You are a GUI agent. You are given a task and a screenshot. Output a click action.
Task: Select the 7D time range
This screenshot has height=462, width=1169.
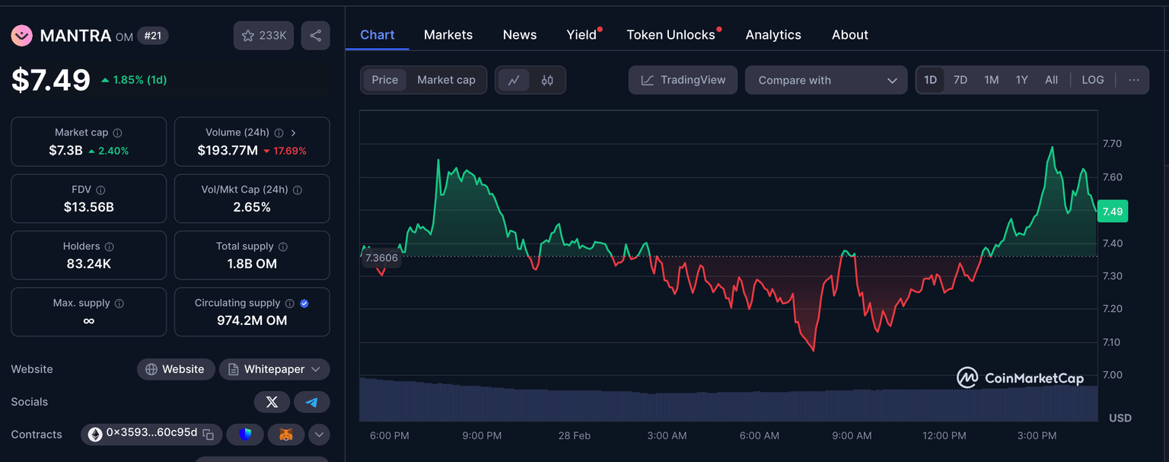pyautogui.click(x=960, y=80)
